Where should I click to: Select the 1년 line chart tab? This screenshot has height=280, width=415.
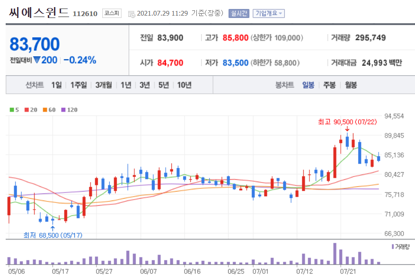pos(126,85)
